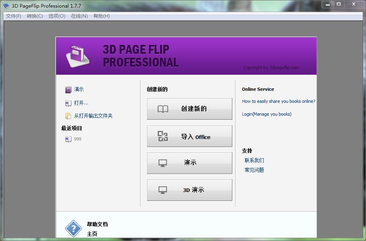Image resolution: width=366 pixels, height=241 pixels.
Task: Click the 创建新的 button
Action: pyautogui.click(x=189, y=109)
